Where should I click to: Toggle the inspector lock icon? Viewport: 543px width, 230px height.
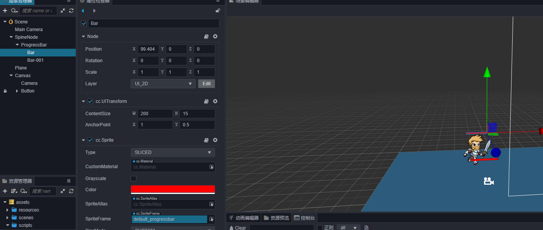(x=218, y=11)
